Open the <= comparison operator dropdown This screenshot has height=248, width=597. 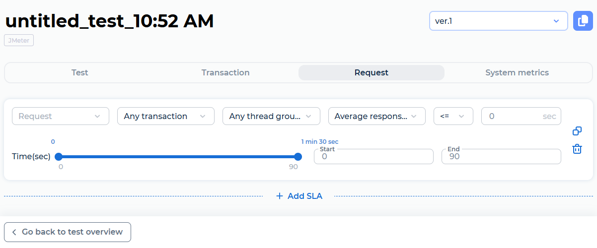[453, 116]
